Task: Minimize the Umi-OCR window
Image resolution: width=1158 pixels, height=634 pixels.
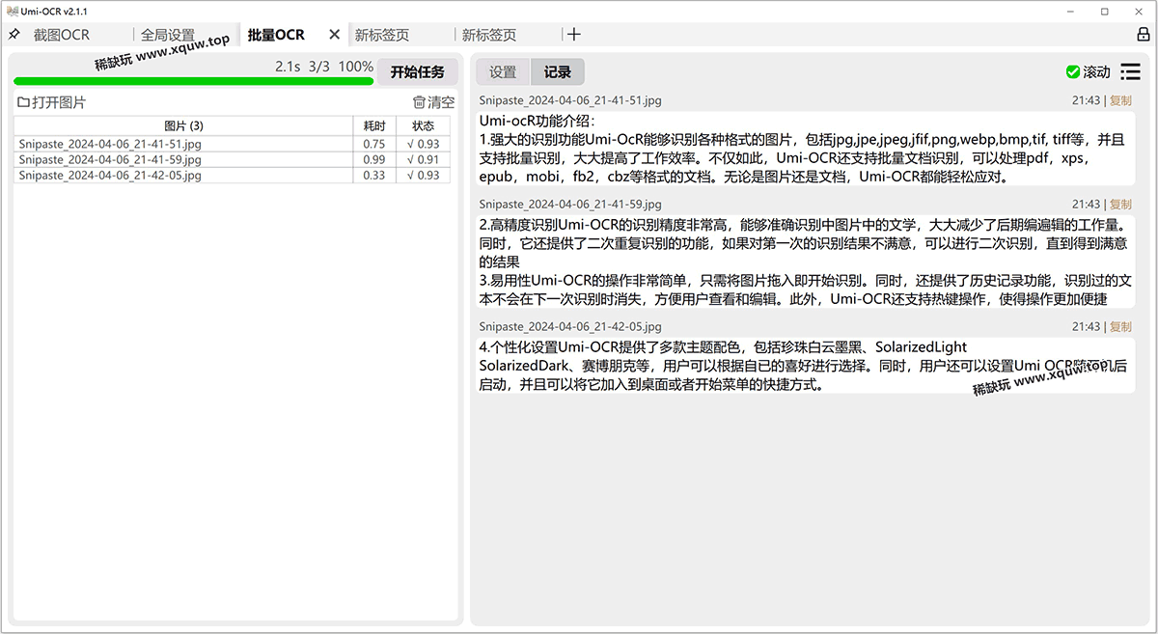Action: click(1071, 11)
